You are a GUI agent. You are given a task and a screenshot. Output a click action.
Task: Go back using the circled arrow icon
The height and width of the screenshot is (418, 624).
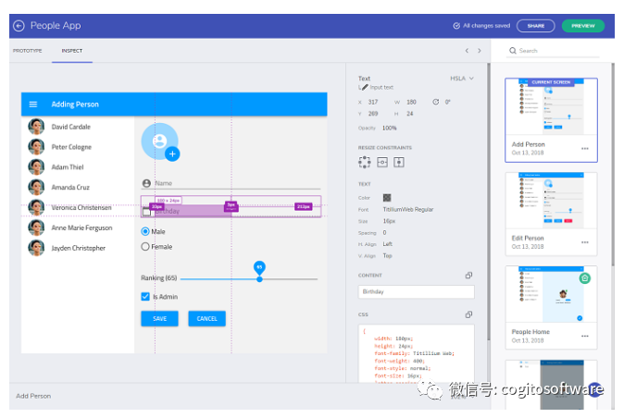[19, 26]
